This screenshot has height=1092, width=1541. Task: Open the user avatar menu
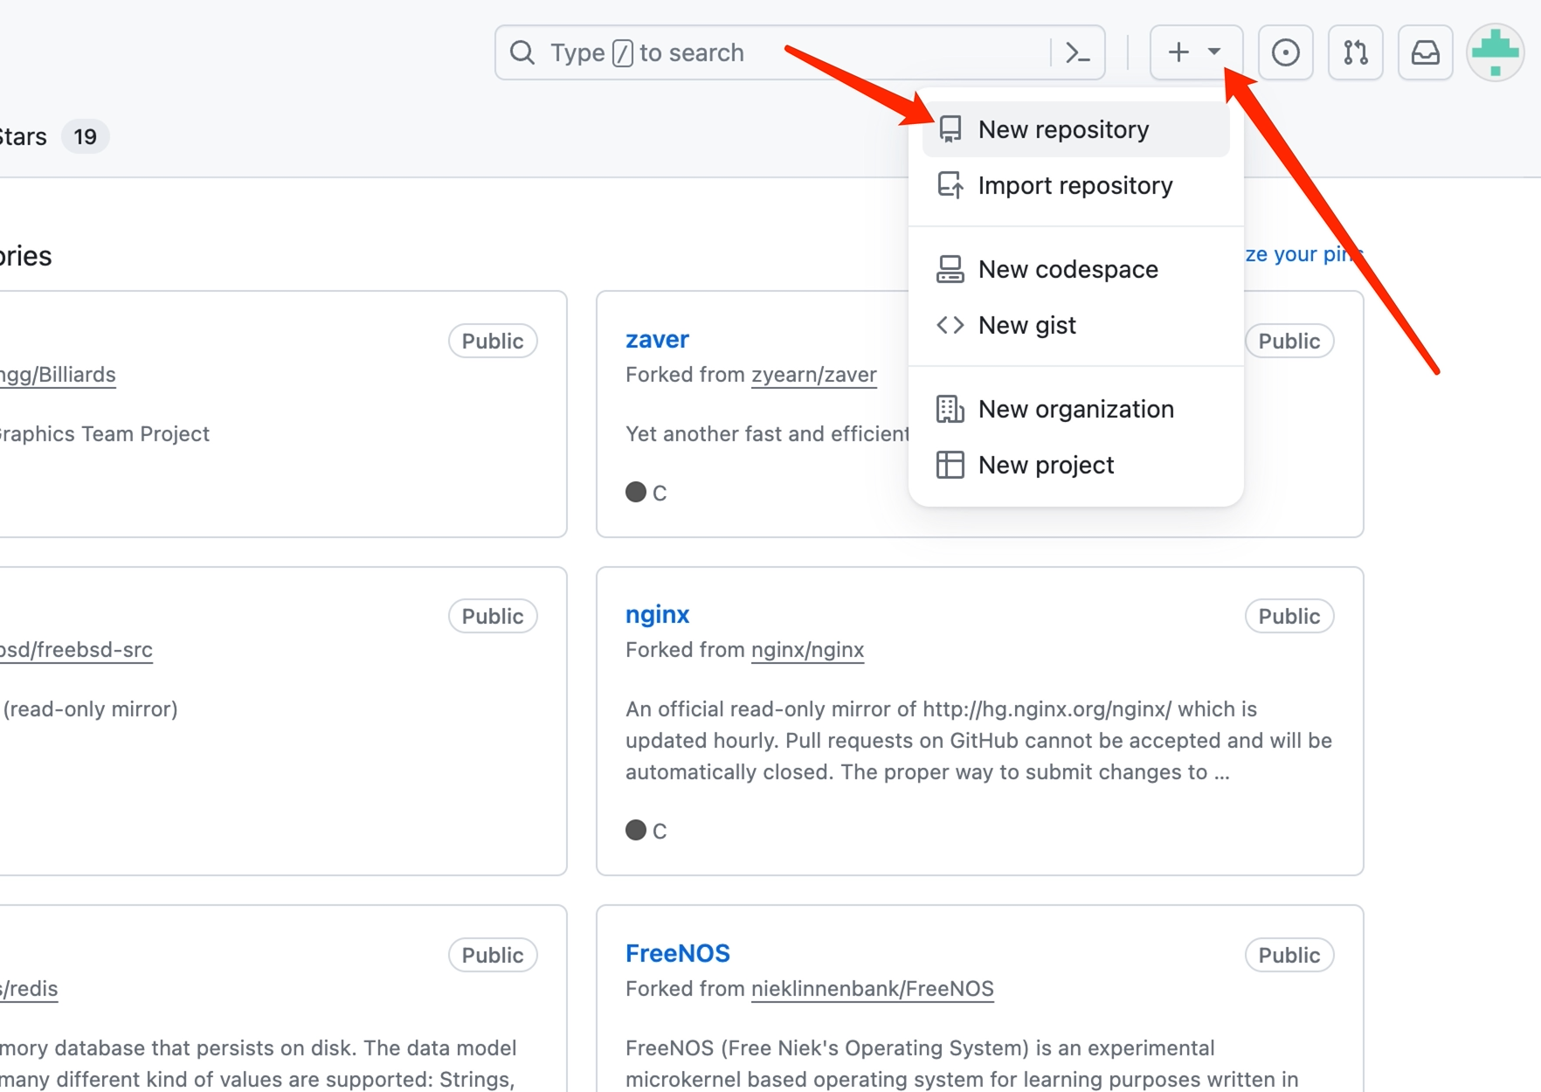coord(1496,52)
